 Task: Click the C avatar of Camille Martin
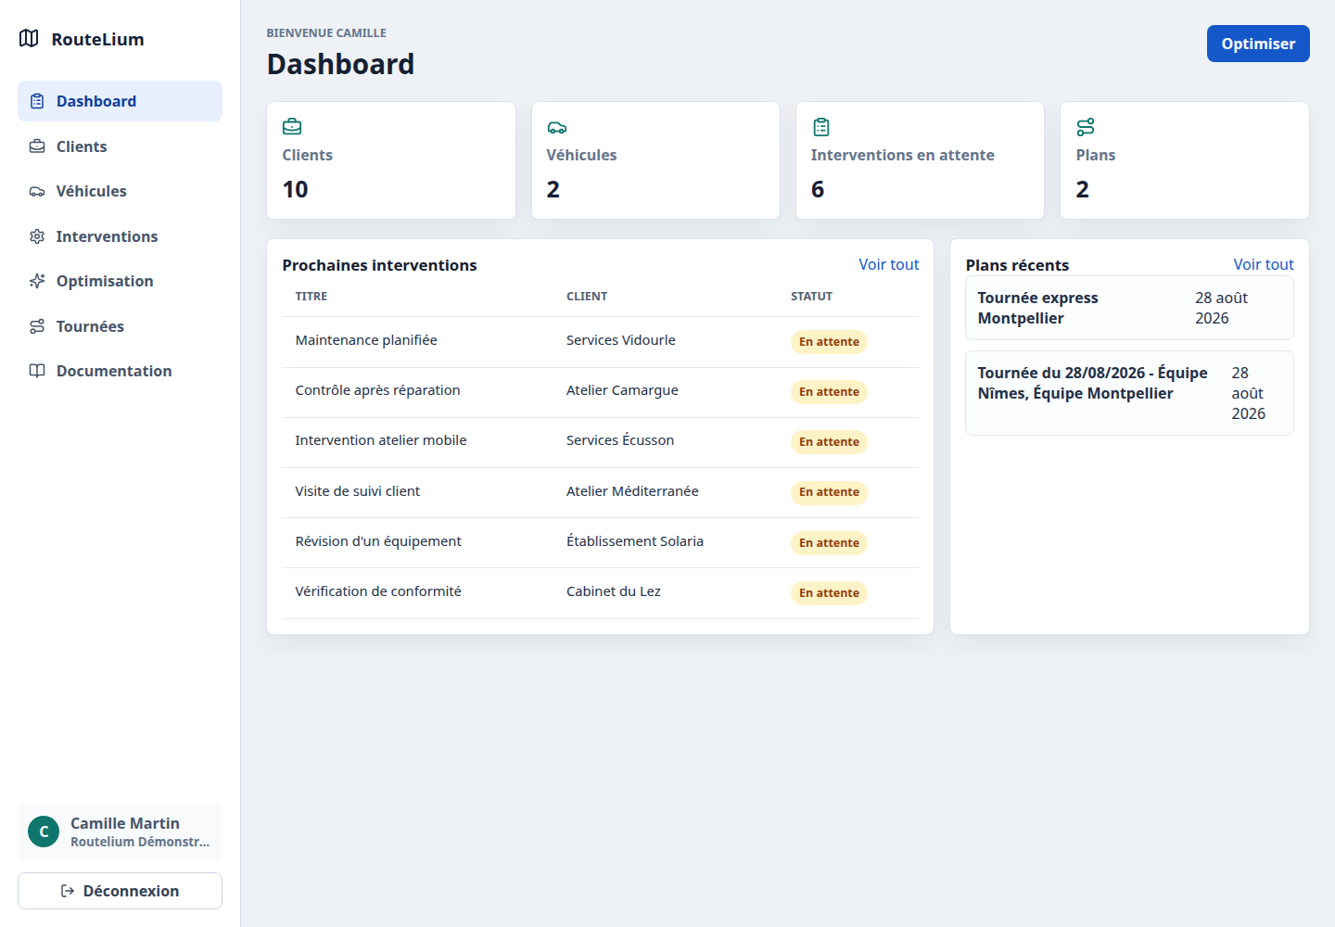[44, 832]
